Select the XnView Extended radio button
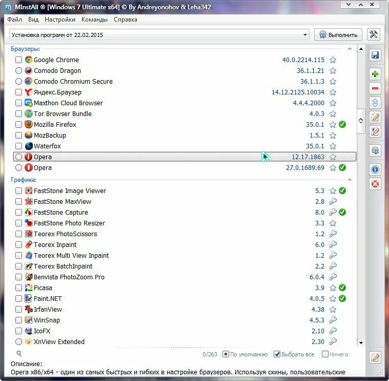The height and width of the screenshot is (381, 389). [18, 342]
